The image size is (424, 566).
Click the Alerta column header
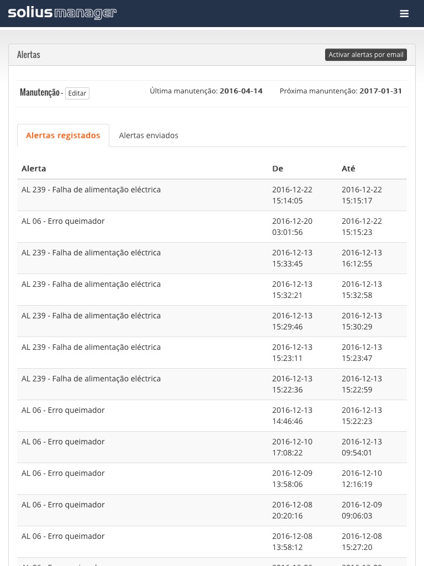[34, 169]
